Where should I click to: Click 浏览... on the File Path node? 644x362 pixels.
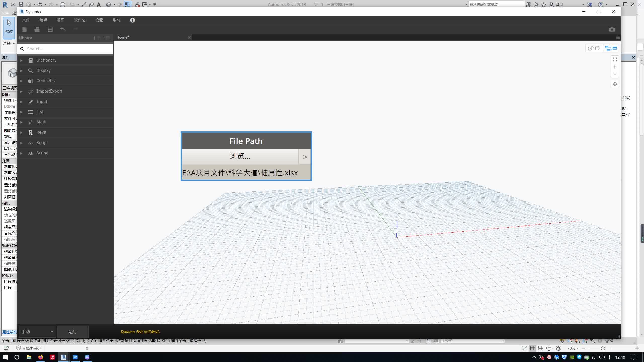tap(239, 156)
